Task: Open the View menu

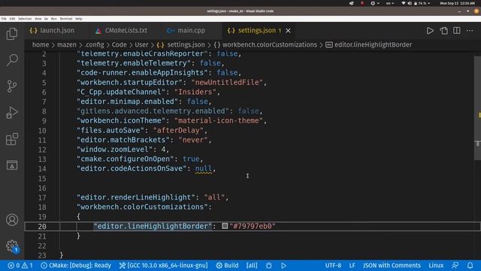Action: pos(38,19)
